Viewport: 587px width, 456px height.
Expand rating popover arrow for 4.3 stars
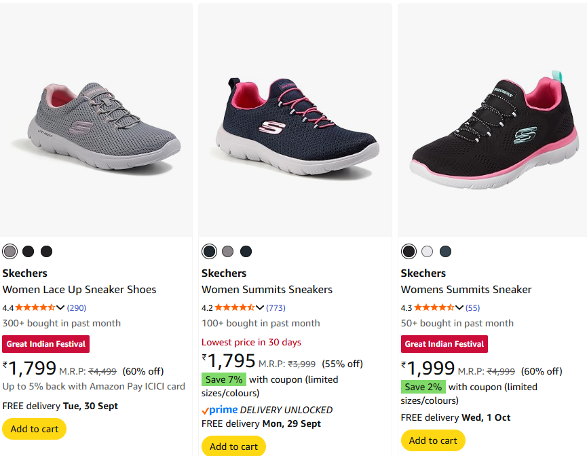459,307
